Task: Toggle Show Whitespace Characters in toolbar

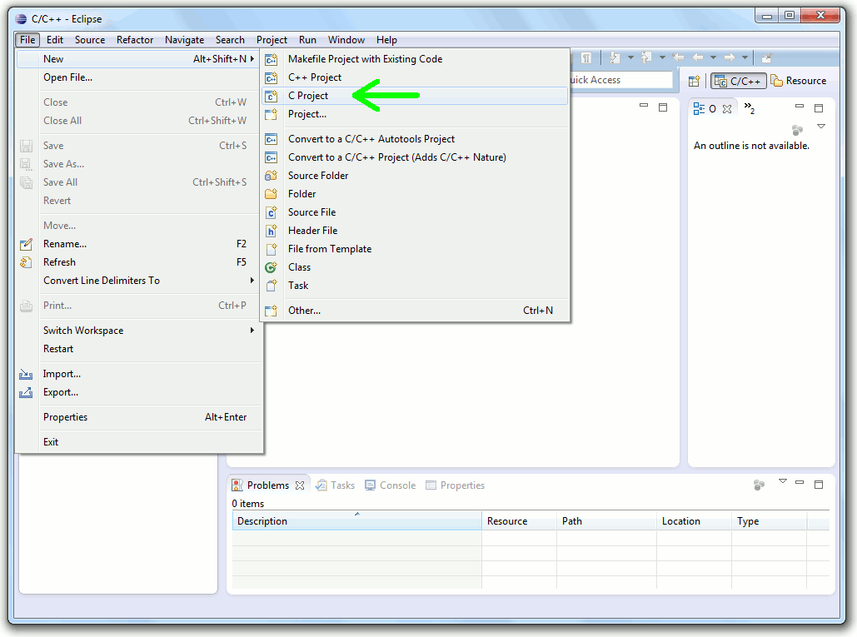Action: (x=586, y=57)
